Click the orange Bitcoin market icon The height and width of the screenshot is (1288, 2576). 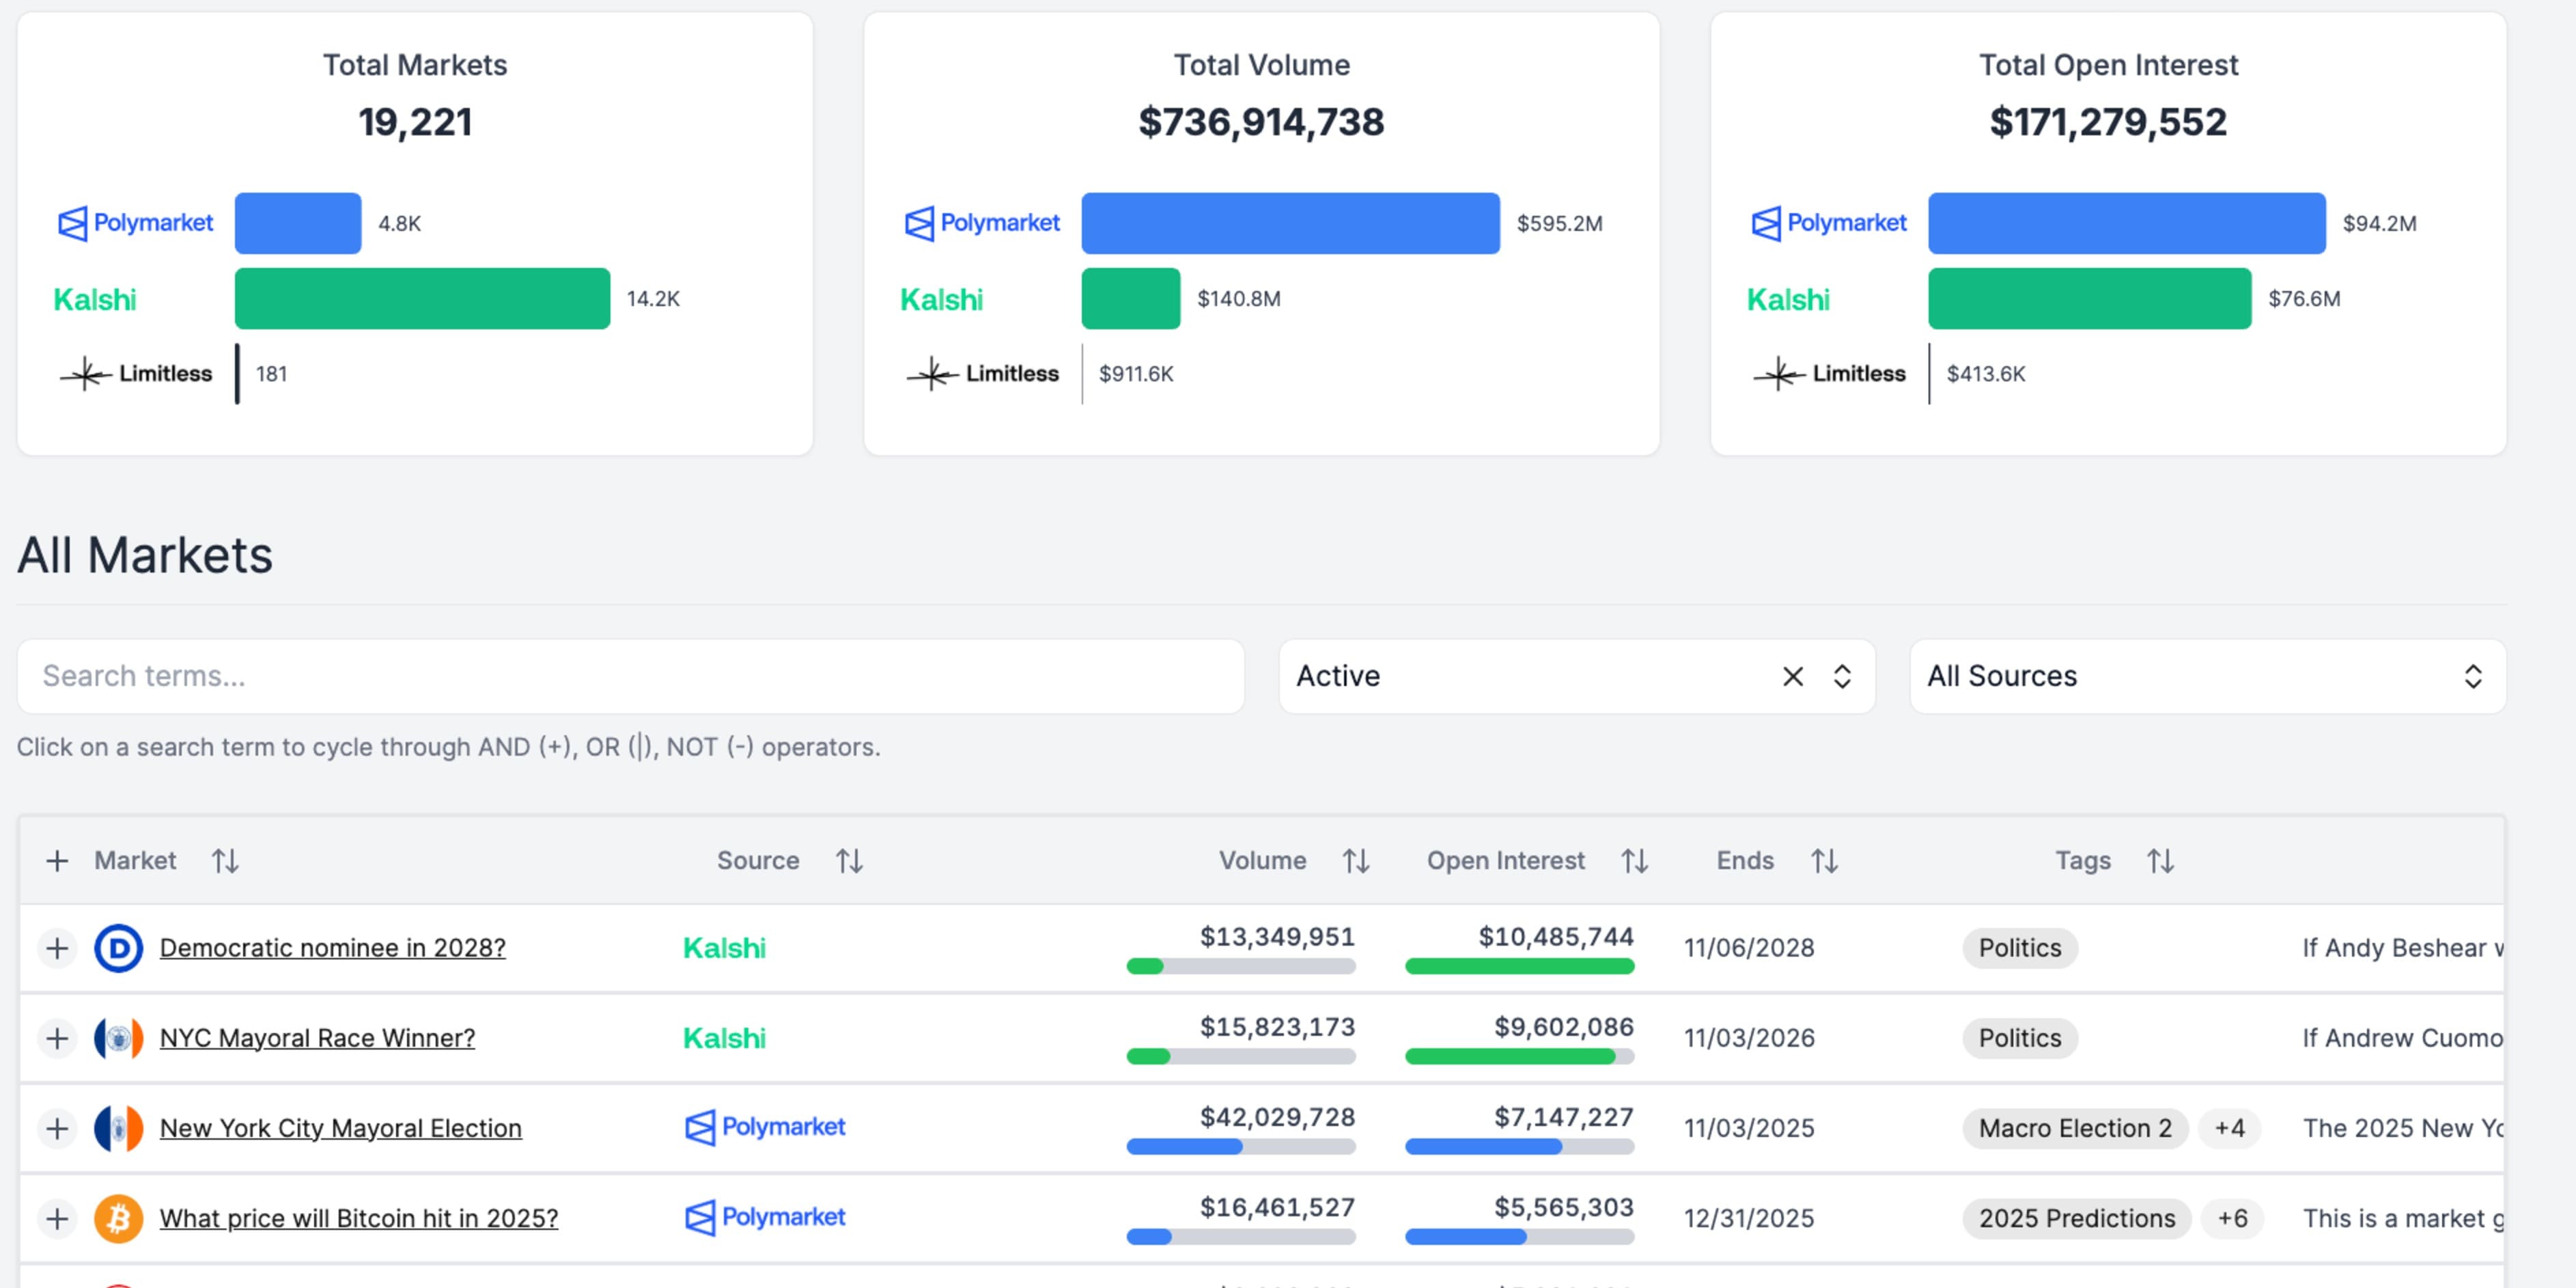click(x=118, y=1218)
